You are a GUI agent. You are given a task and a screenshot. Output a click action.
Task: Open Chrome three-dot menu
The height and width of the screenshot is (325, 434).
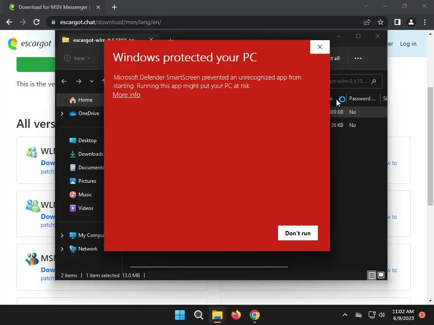click(x=425, y=22)
